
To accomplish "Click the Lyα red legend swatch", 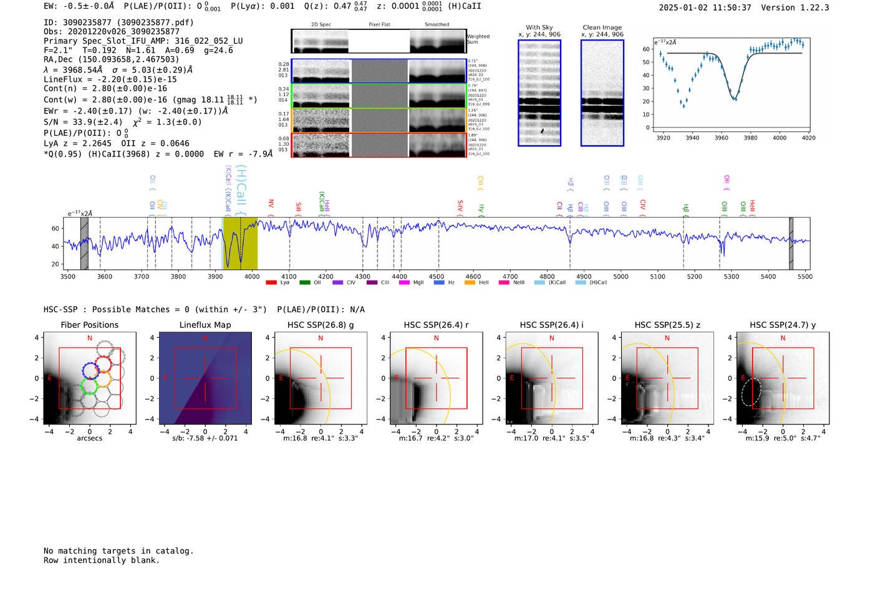I will [x=271, y=282].
